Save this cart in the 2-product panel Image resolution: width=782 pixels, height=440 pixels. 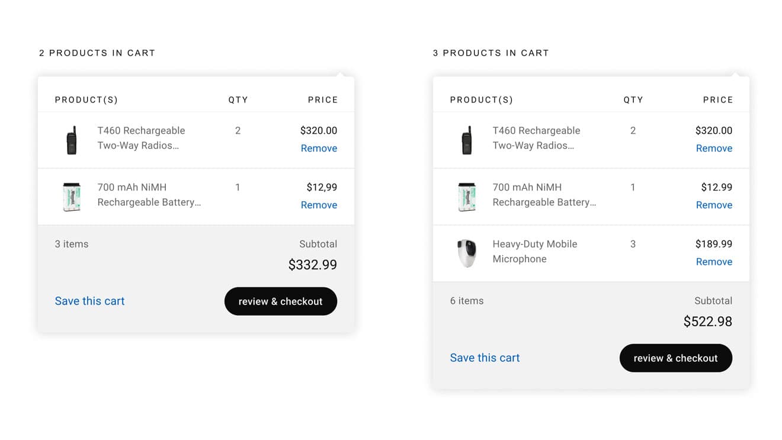(x=89, y=301)
